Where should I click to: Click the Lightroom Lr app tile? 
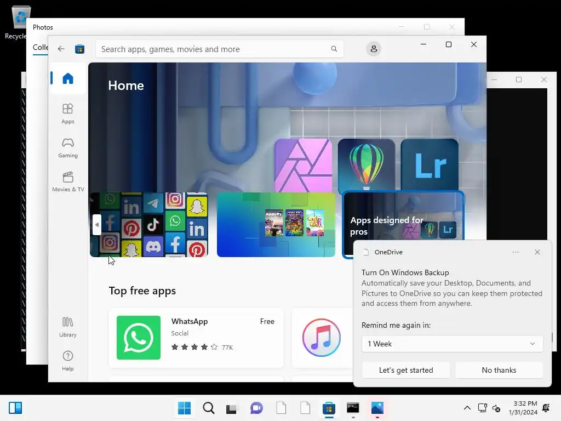click(x=430, y=166)
